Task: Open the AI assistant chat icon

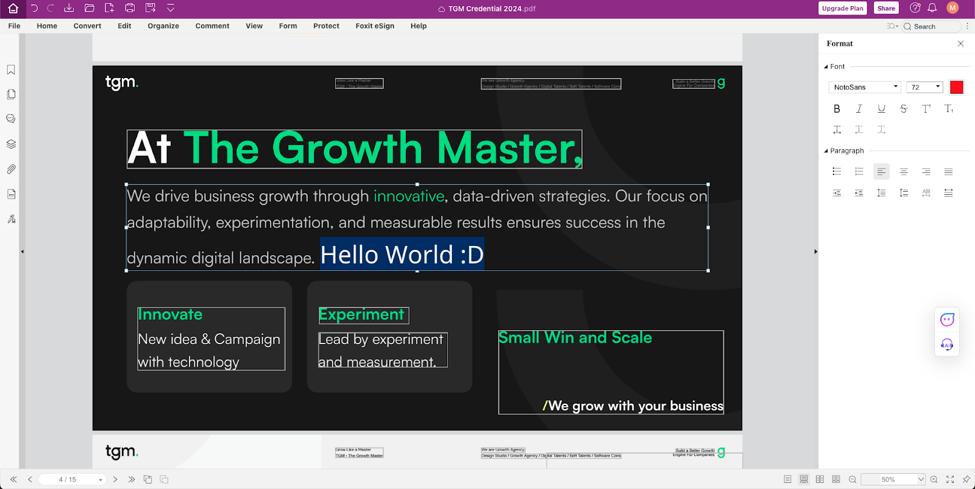Action: 947,320
